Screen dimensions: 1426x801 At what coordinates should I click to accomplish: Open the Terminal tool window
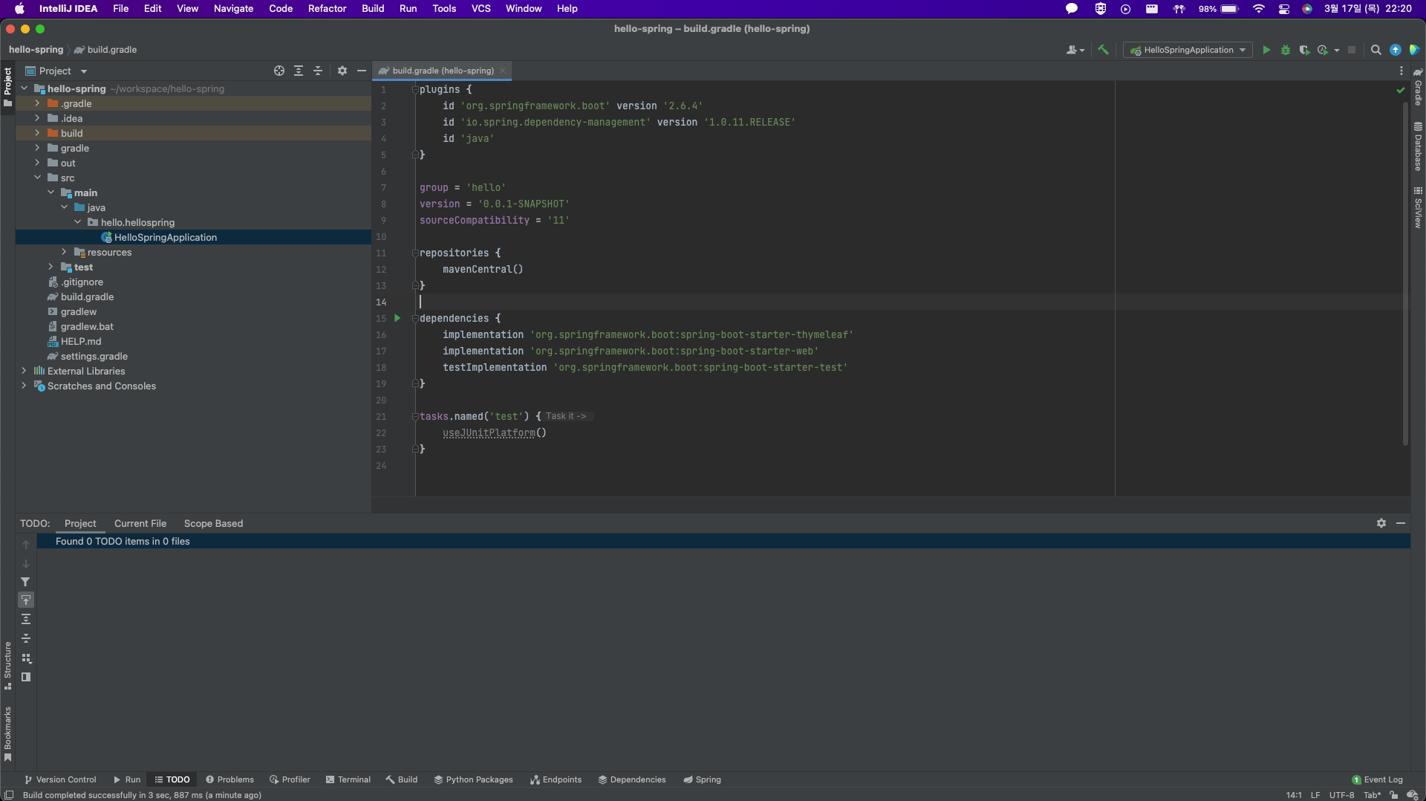pos(348,779)
